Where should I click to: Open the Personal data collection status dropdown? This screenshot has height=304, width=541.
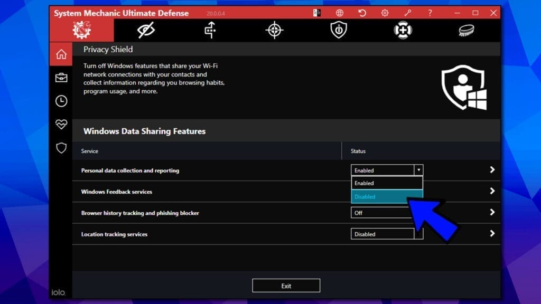[x=387, y=170]
